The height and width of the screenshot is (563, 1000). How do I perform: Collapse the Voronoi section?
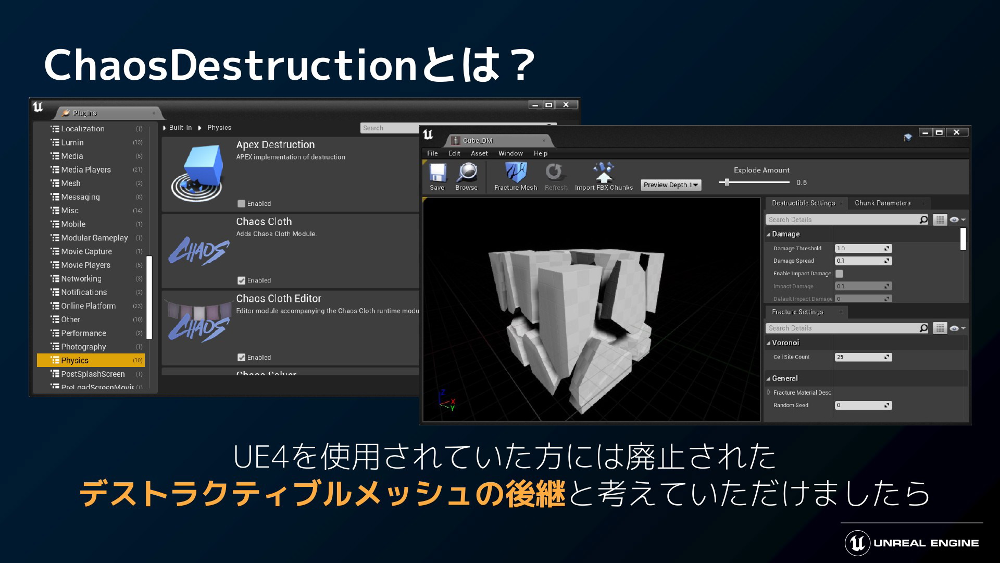(x=768, y=343)
